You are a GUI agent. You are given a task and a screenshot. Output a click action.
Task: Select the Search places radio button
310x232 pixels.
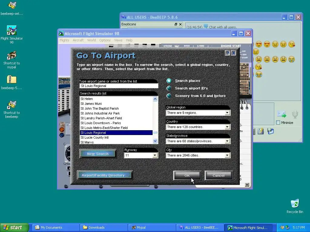(x=169, y=81)
